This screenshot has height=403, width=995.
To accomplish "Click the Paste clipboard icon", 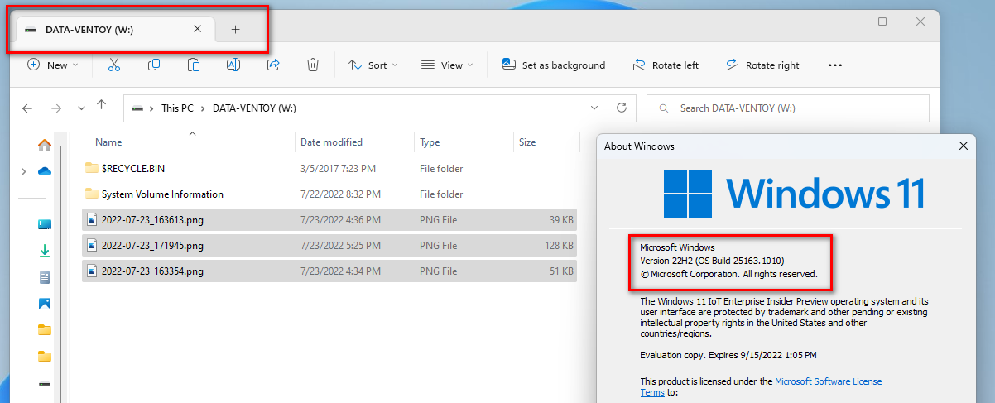I will [194, 65].
